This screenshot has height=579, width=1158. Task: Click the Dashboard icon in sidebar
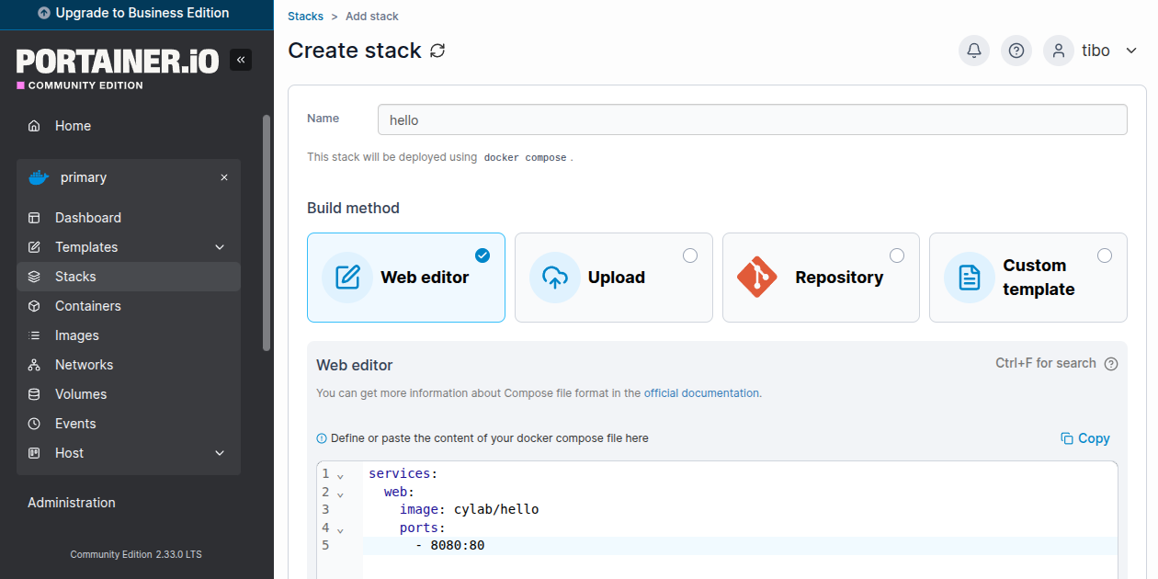click(x=34, y=218)
